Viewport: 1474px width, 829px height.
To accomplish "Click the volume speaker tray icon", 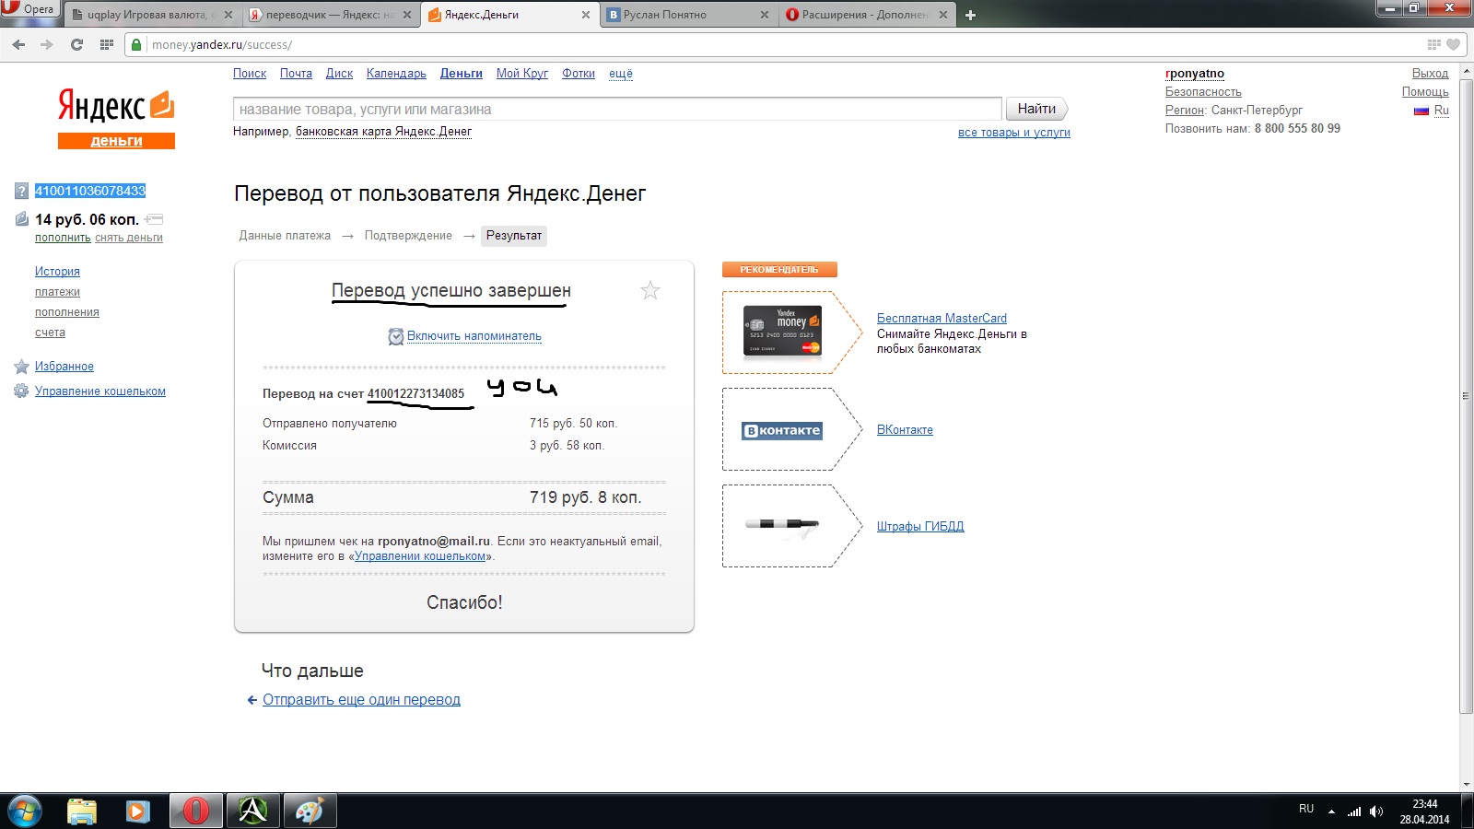I will click(x=1376, y=811).
